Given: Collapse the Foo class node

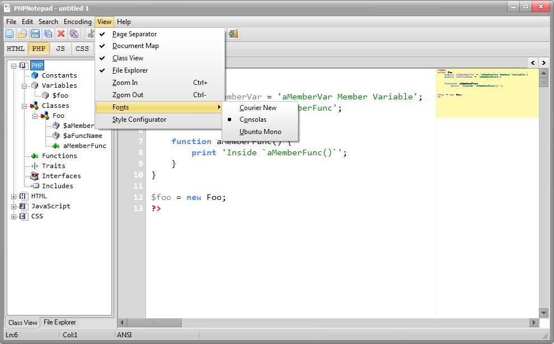Looking at the screenshot, I should pos(35,116).
